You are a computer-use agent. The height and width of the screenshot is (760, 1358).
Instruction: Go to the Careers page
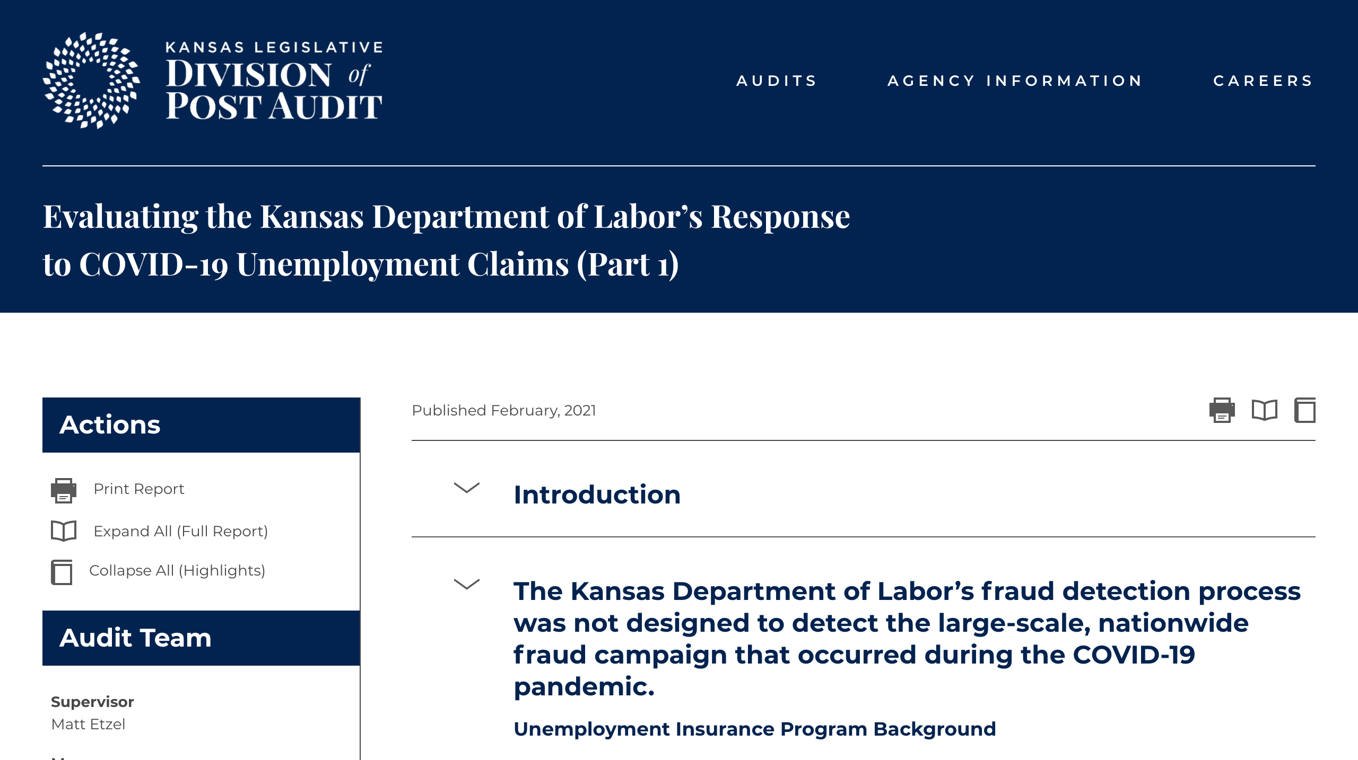pos(1264,81)
